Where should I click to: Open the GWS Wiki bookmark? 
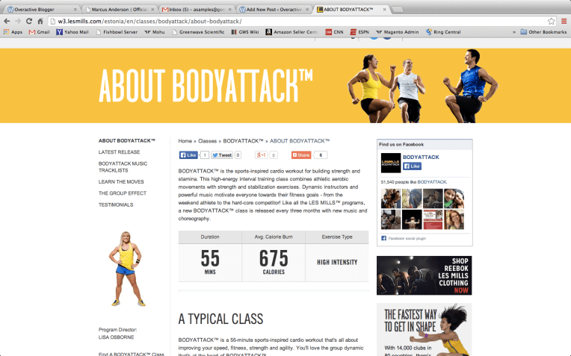tap(245, 32)
